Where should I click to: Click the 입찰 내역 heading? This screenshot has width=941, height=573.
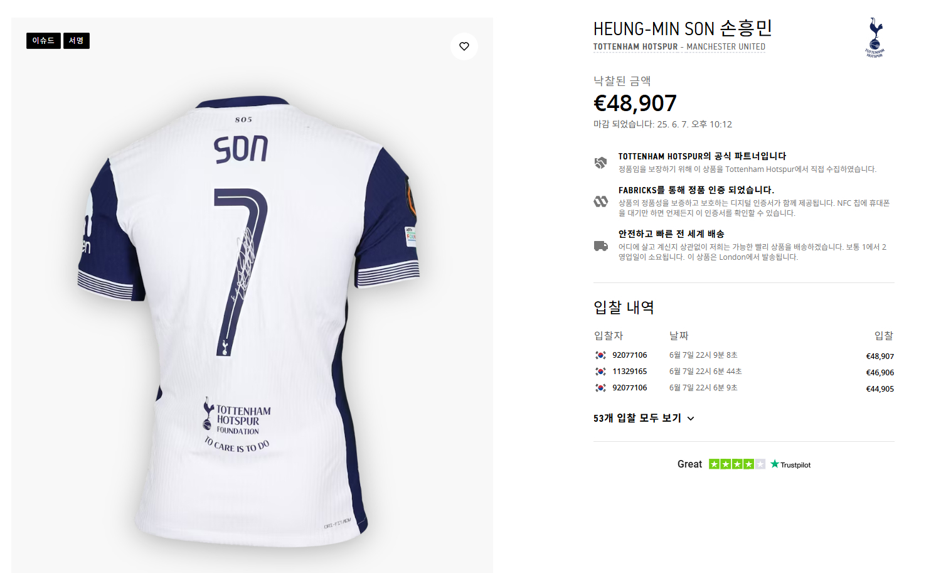point(624,308)
